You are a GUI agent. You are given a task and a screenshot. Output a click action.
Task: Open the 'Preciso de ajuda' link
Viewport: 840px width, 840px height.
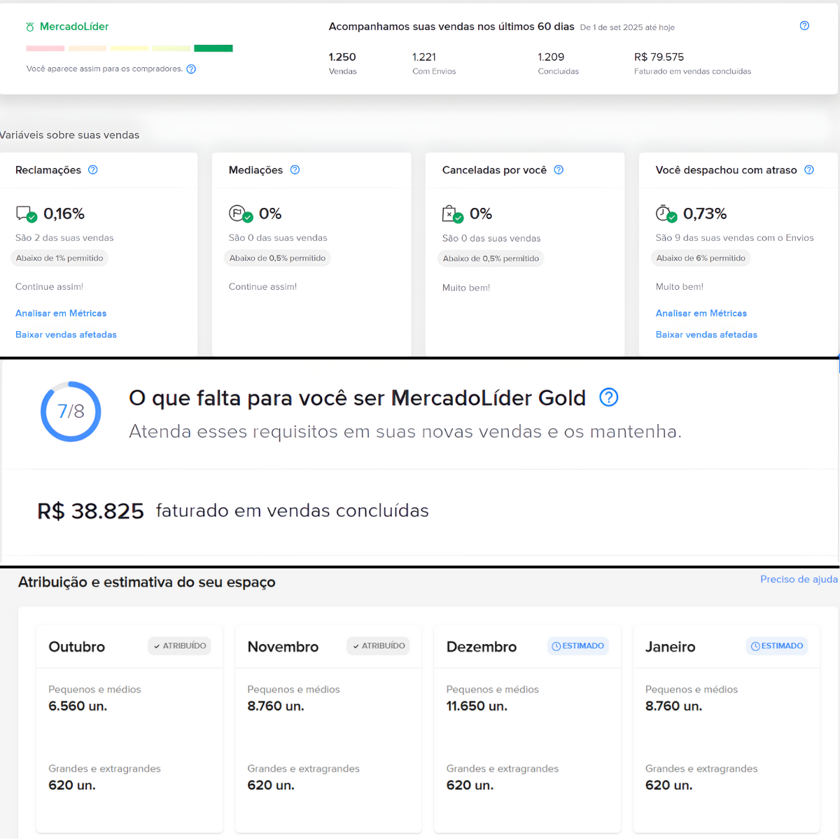click(798, 579)
